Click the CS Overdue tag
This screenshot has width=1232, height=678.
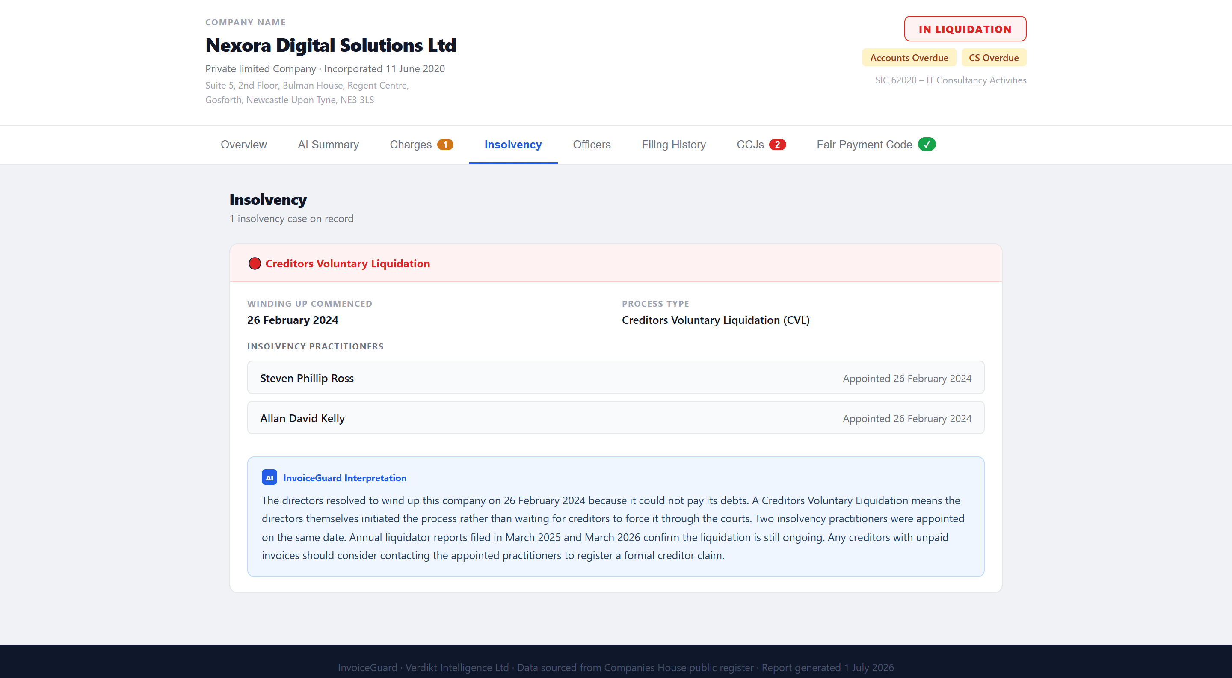994,58
